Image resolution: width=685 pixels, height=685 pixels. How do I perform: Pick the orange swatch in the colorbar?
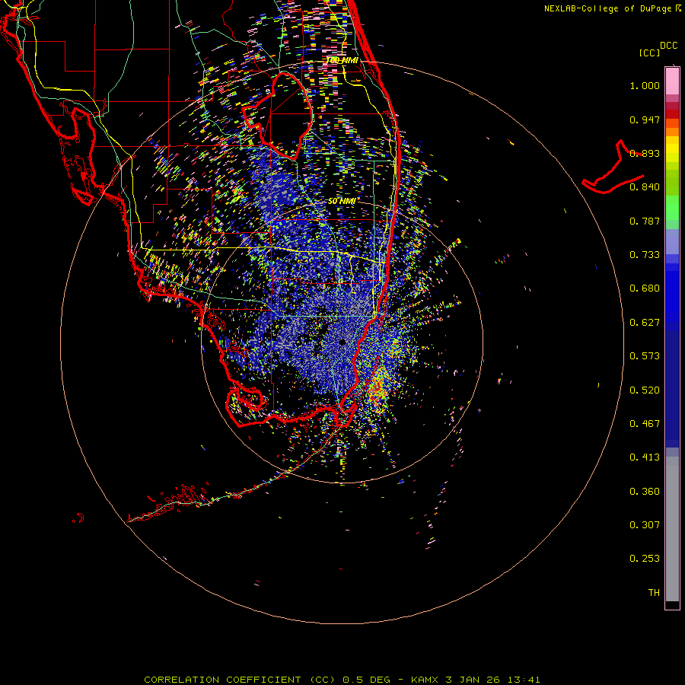[x=672, y=132]
